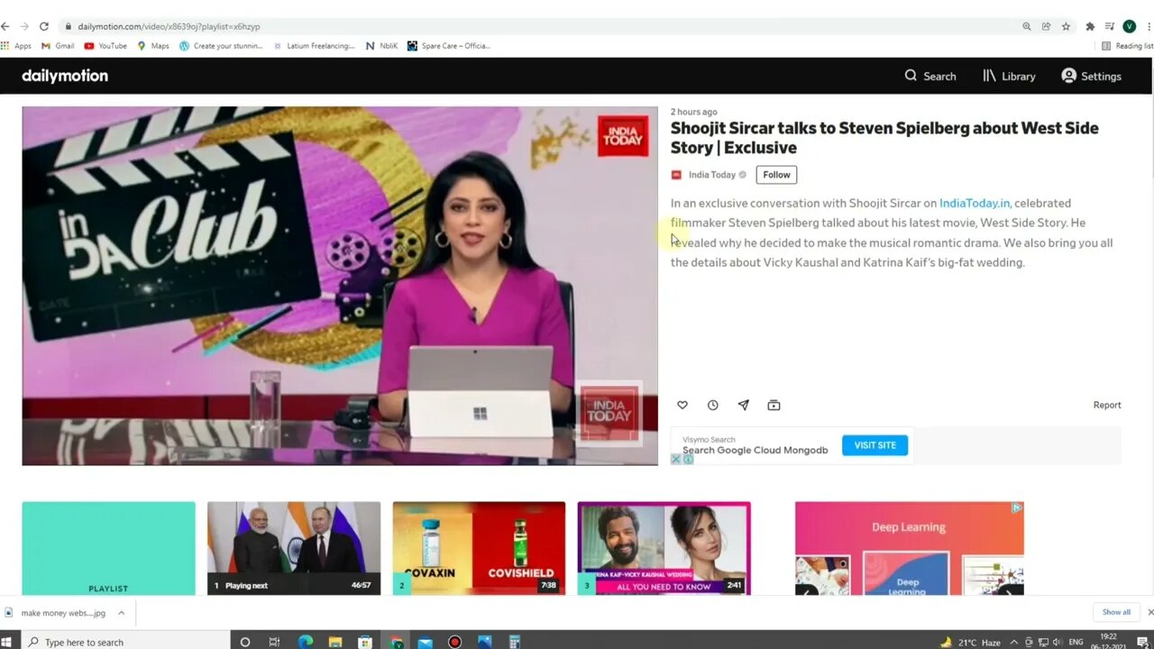Open Latium Freelancing bookmark

pyautogui.click(x=314, y=45)
